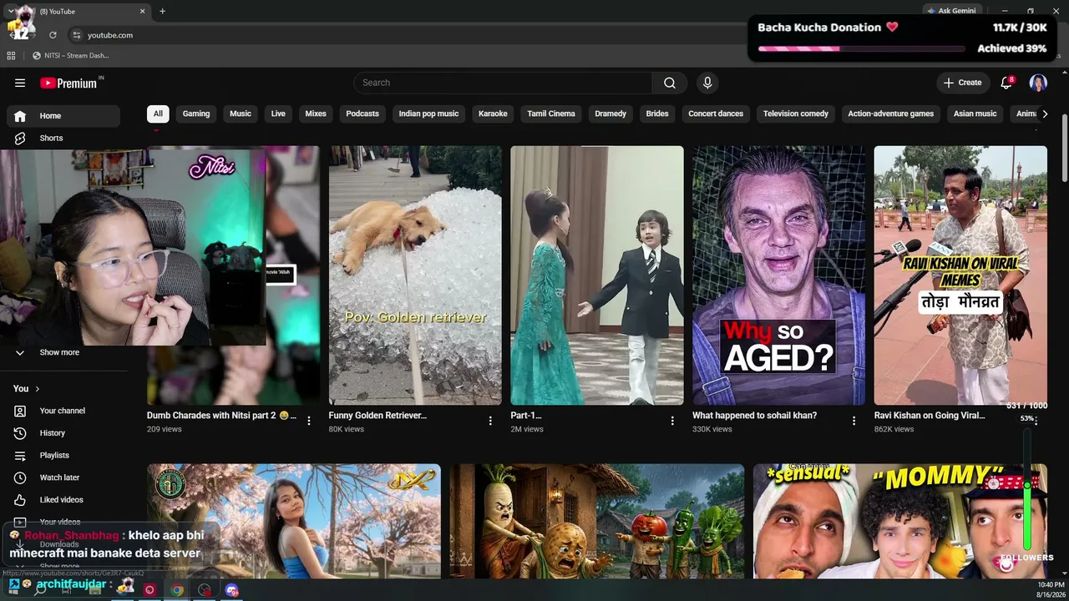Filter by Karaoke chip
1069x601 pixels.
click(x=493, y=114)
